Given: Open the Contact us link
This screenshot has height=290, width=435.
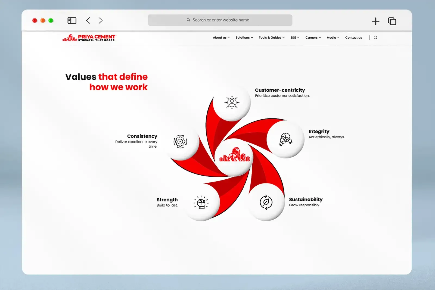Looking at the screenshot, I should (353, 38).
